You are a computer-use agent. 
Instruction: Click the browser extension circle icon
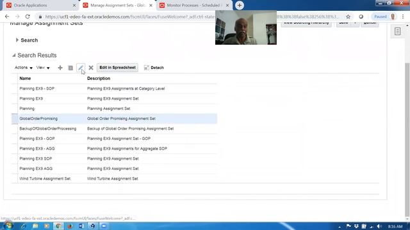361,17
